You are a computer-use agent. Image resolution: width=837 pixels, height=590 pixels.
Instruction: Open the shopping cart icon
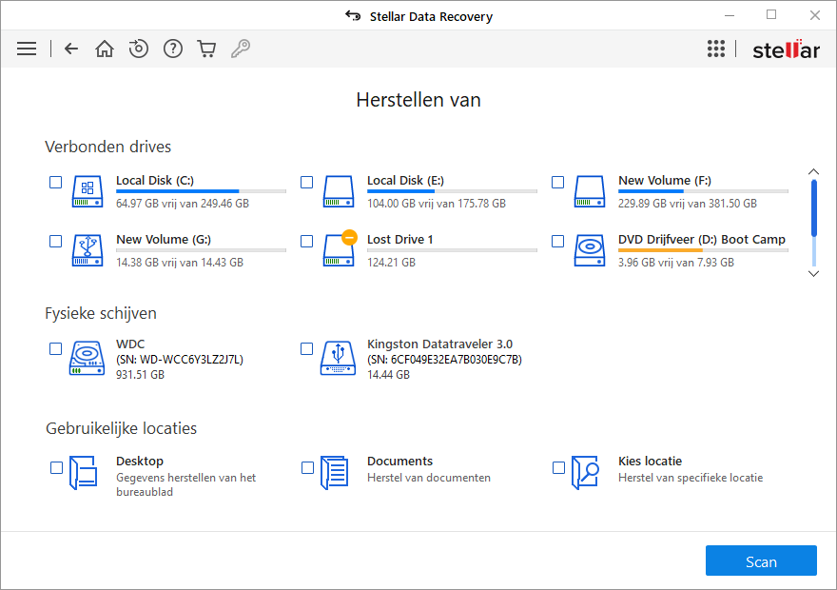(x=206, y=49)
